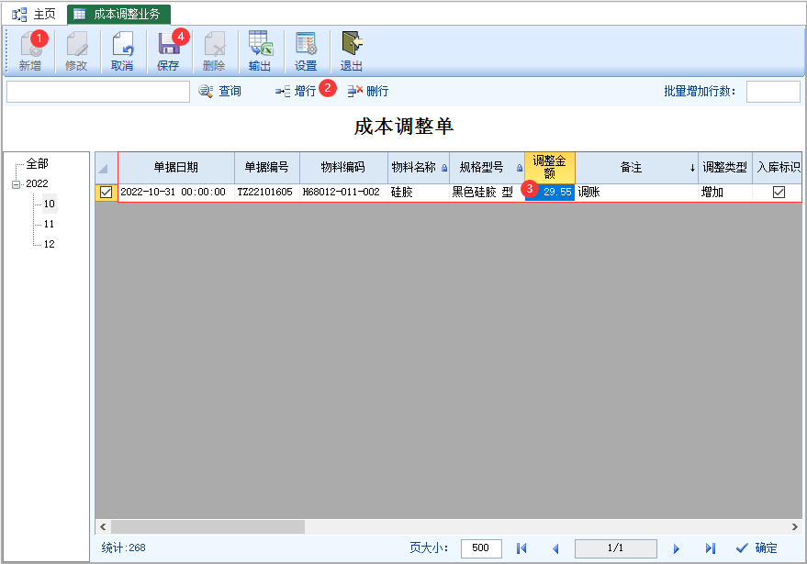Click the horizontal scrollbar left arrow
Viewport: 807px width, 564px height.
[103, 527]
